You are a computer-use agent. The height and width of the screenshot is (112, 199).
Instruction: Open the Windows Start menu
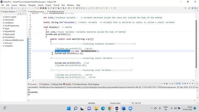69,109
